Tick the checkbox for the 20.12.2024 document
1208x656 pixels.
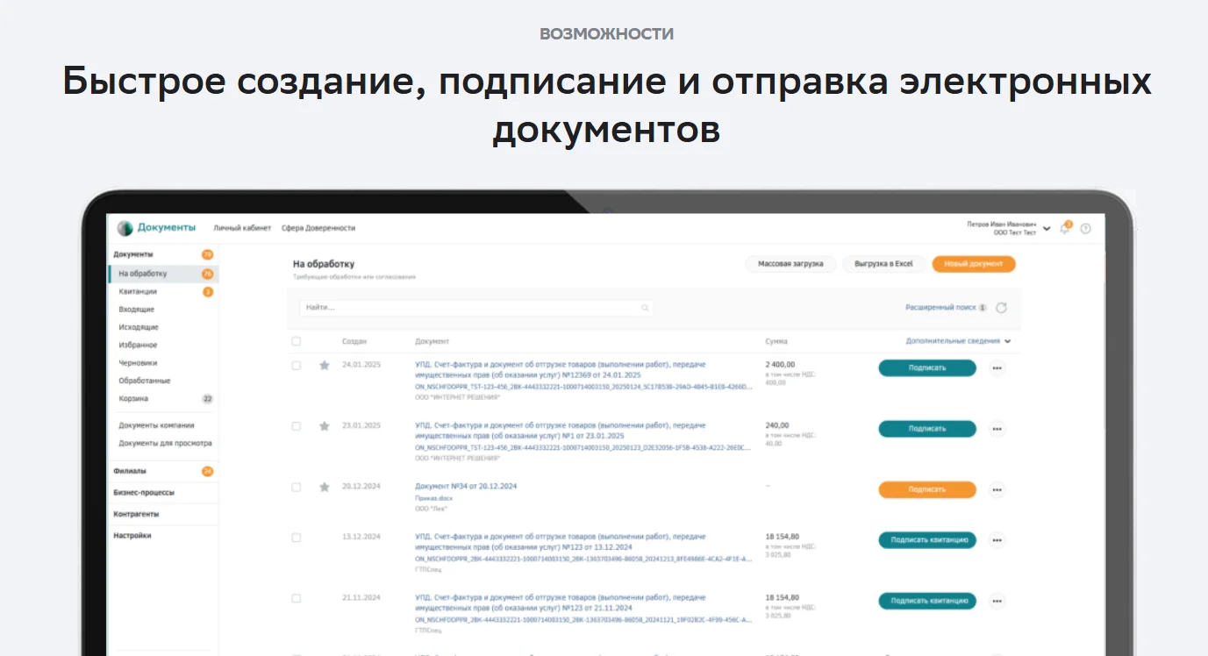click(x=296, y=487)
